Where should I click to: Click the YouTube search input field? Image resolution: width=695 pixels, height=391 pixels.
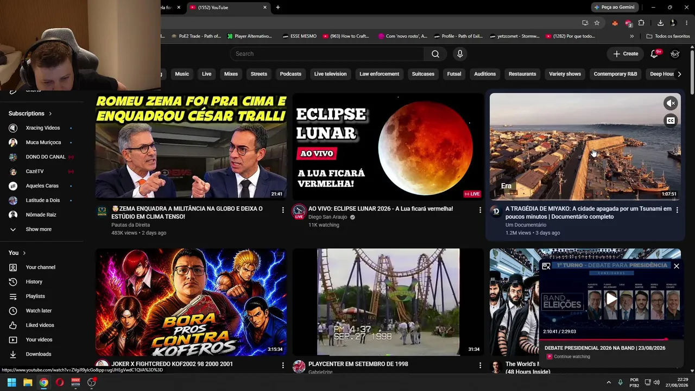point(327,54)
